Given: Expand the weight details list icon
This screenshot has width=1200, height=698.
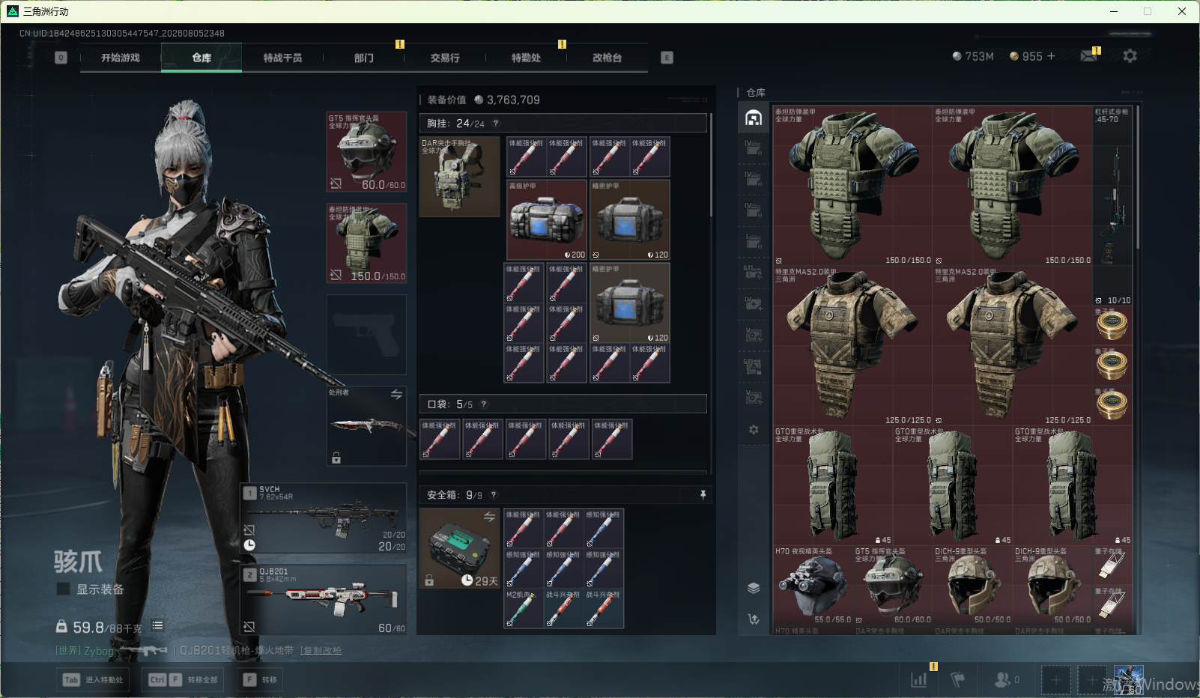Looking at the screenshot, I should coord(157,625).
